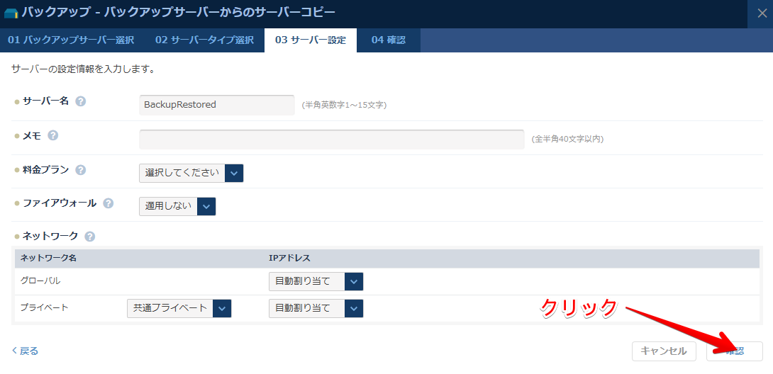Click help icon next to ネットワーク
Viewport: 773px width, 374px height.
89,237
